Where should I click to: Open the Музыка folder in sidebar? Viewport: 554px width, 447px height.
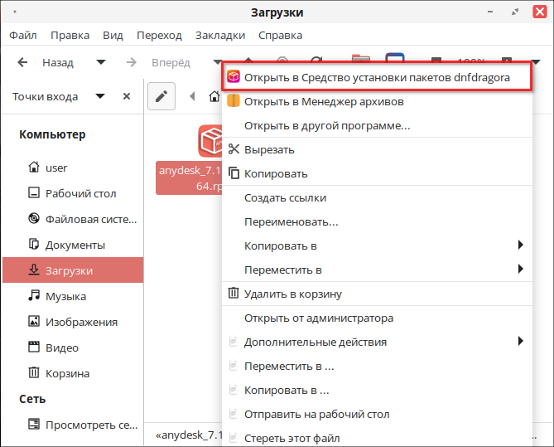click(65, 296)
